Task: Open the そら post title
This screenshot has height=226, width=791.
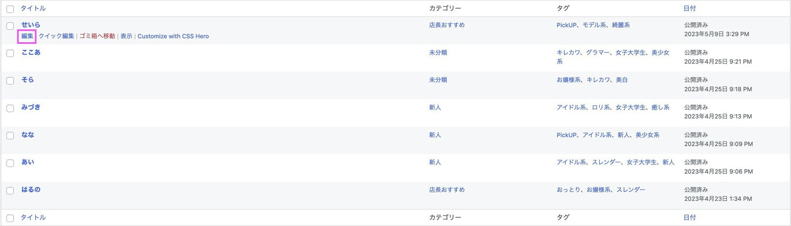Action: tap(27, 80)
